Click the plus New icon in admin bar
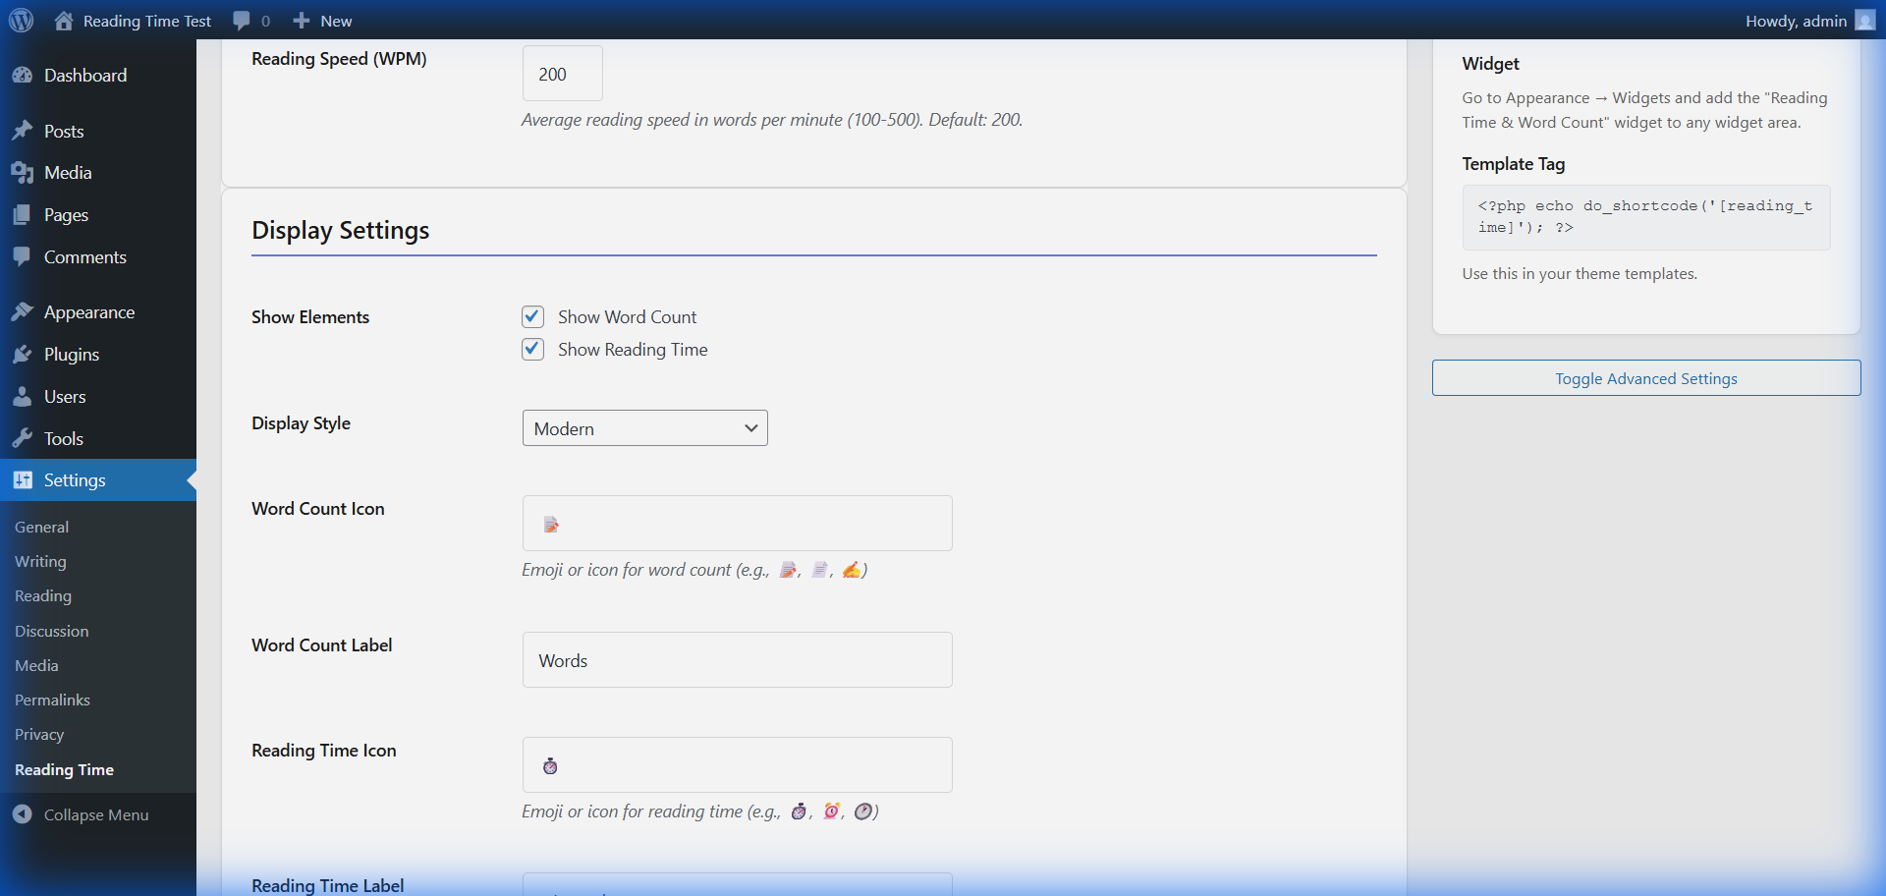Screen dimensions: 1886x896 coord(302,21)
